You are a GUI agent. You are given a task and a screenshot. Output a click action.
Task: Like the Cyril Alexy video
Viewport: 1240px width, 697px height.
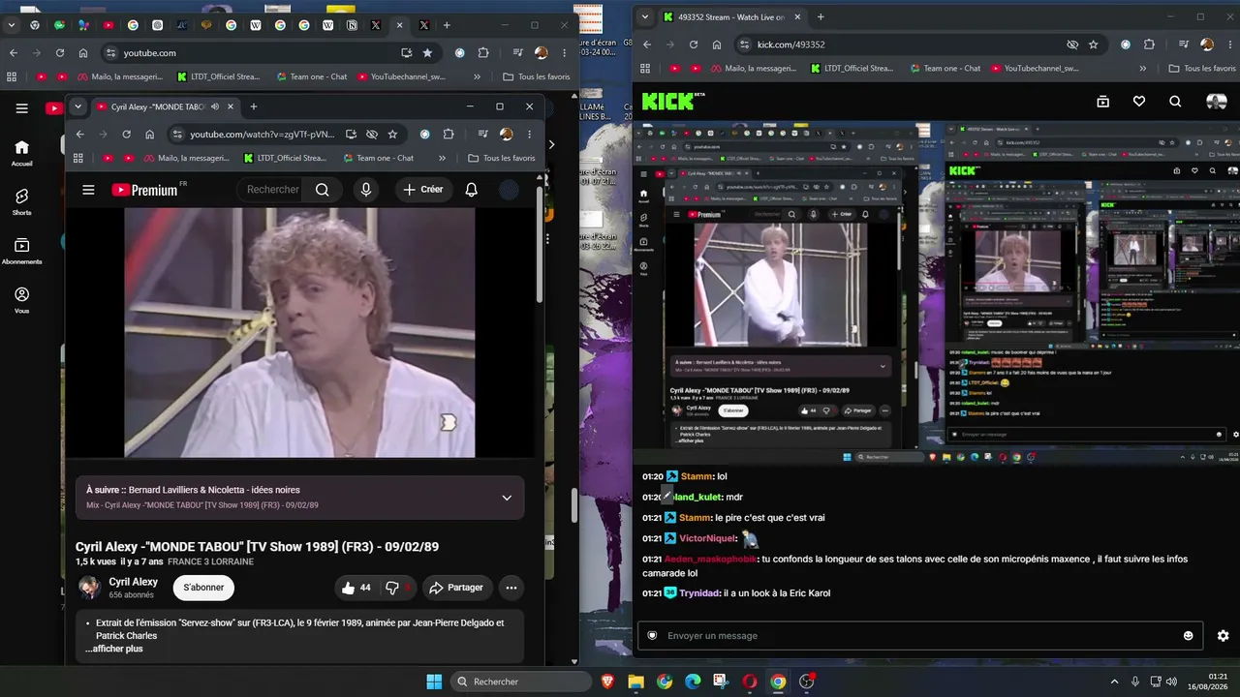356,588
